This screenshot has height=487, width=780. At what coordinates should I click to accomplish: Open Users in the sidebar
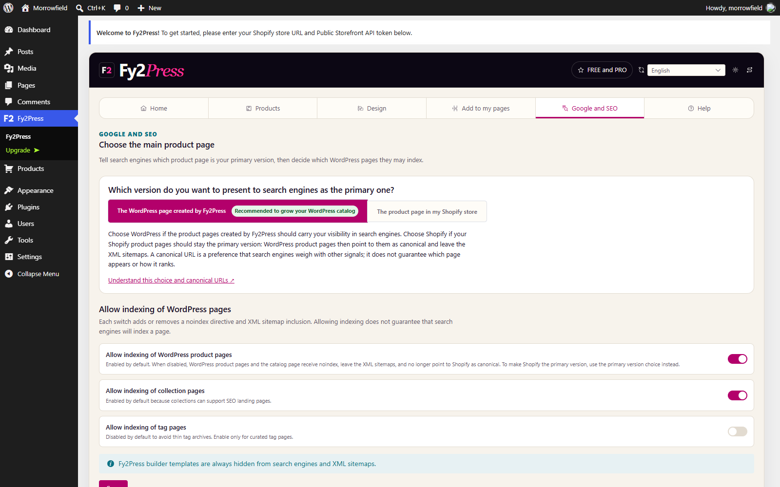[x=39, y=224]
